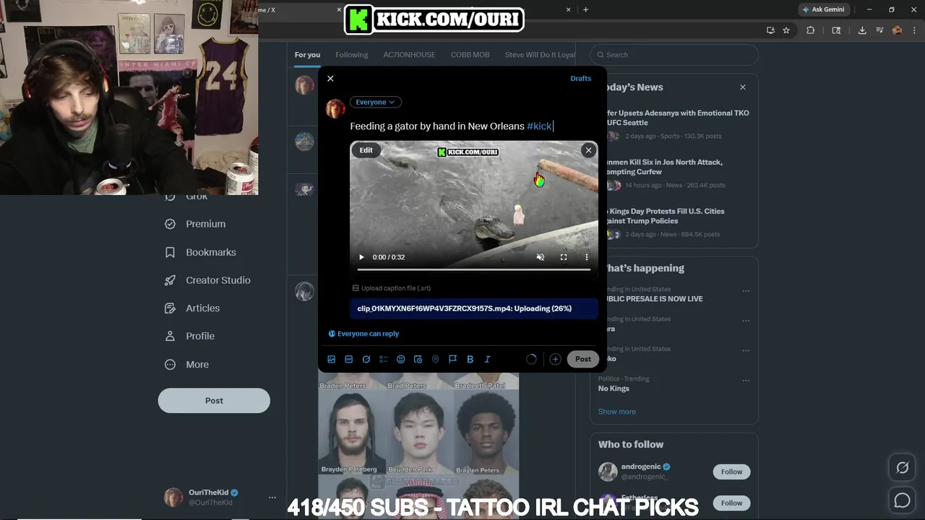Screen dimensions: 925x520
Task: Click Show more under What's happening
Action: pos(617,412)
